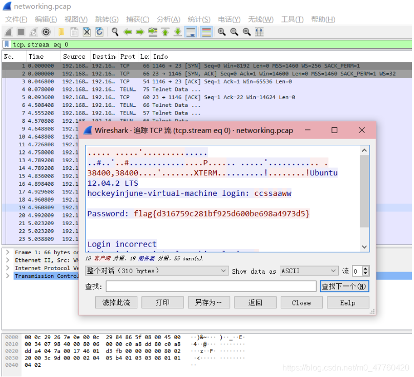Click the resize columns icon
Viewport: 414px width, 377px height.
click(259, 32)
